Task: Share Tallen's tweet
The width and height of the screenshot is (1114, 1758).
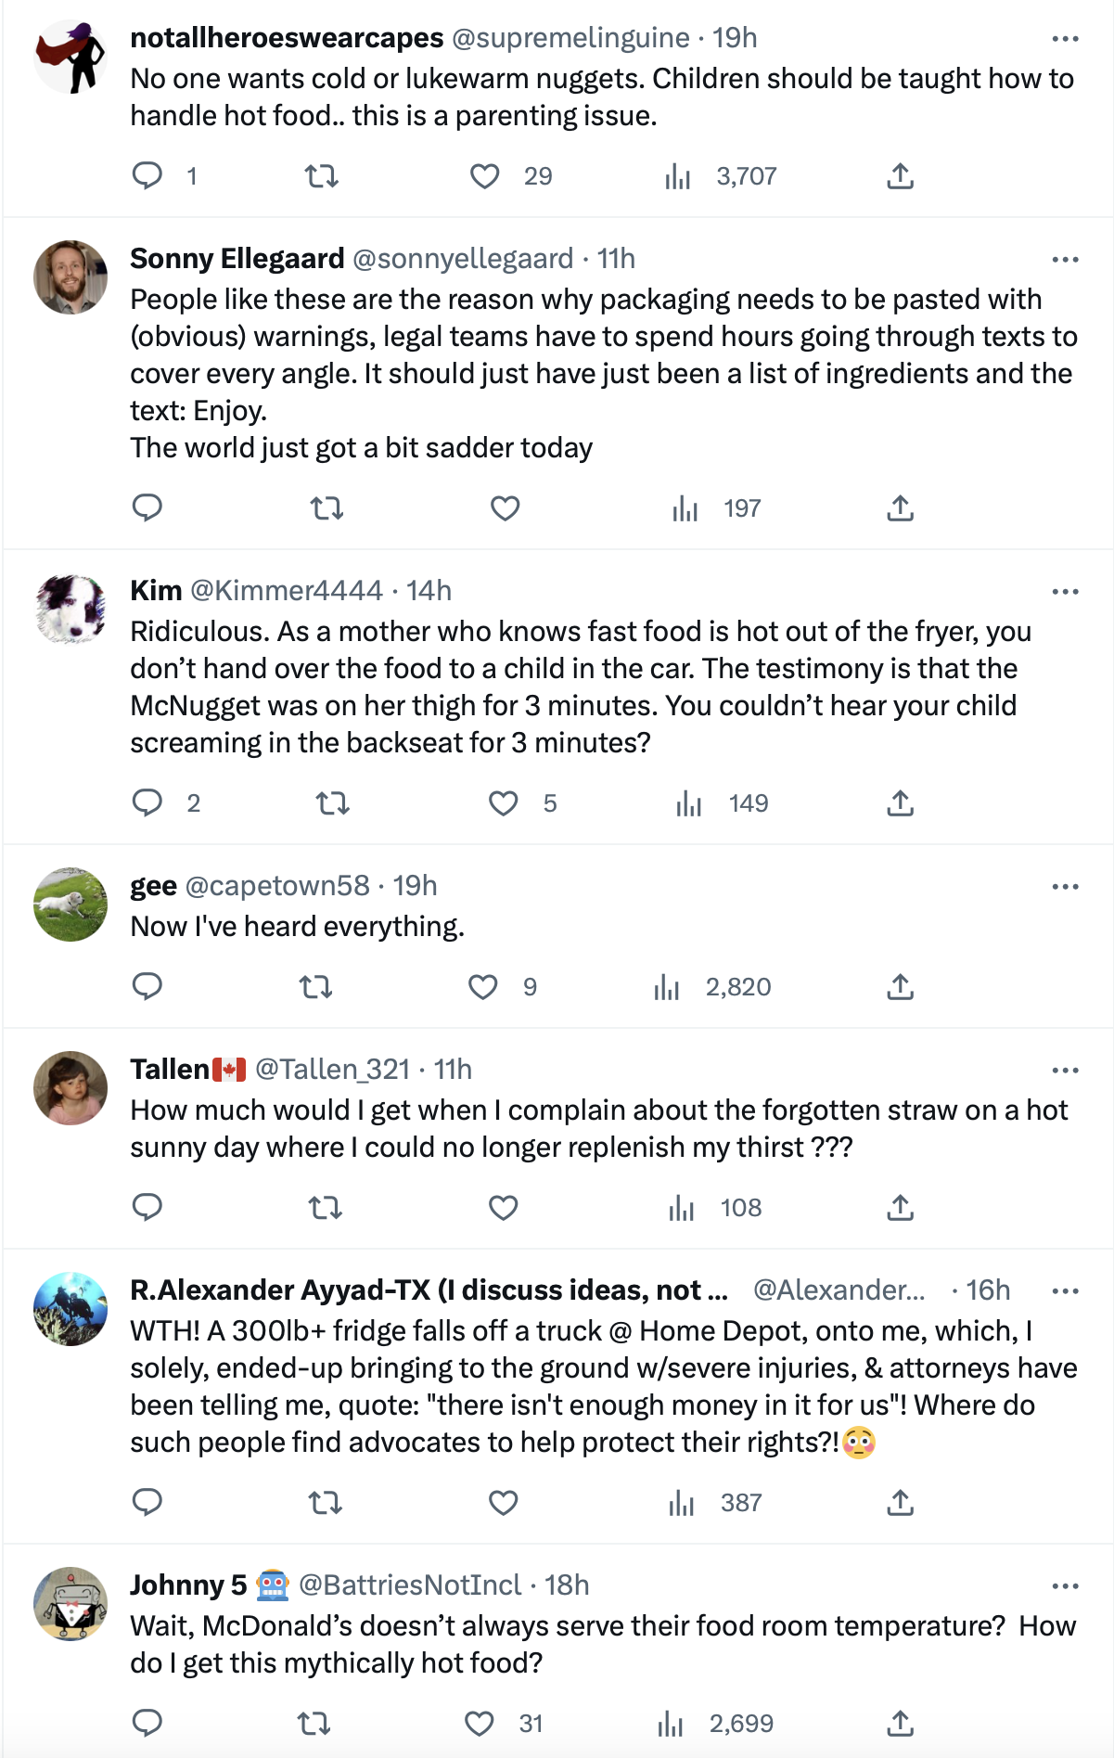Action: point(900,1207)
